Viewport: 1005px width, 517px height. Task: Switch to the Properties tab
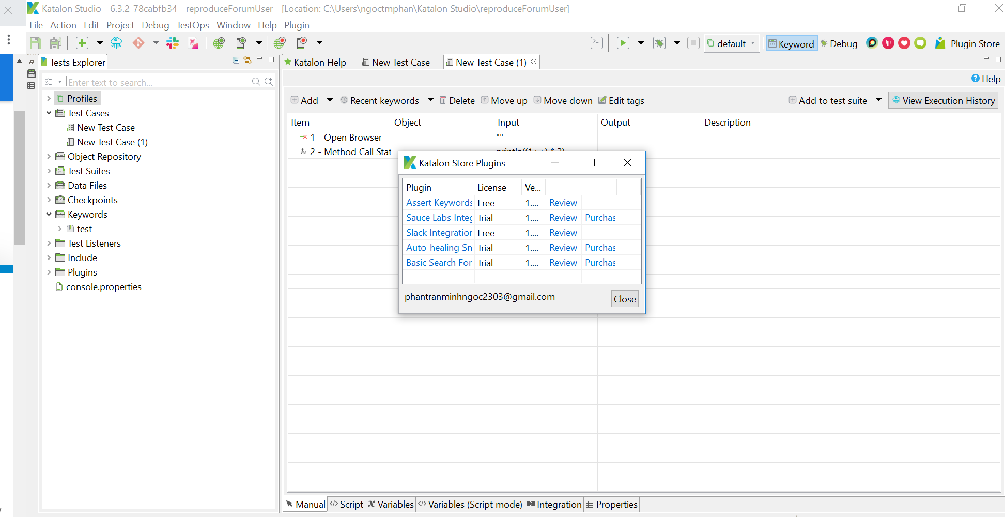(612, 504)
